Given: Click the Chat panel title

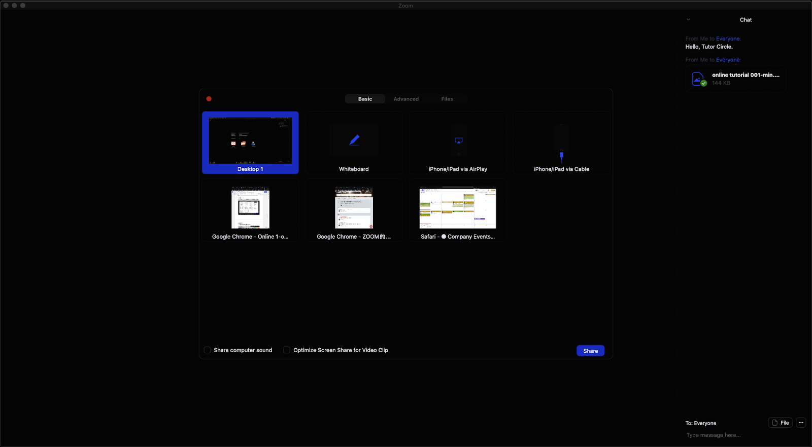Looking at the screenshot, I should (x=746, y=20).
